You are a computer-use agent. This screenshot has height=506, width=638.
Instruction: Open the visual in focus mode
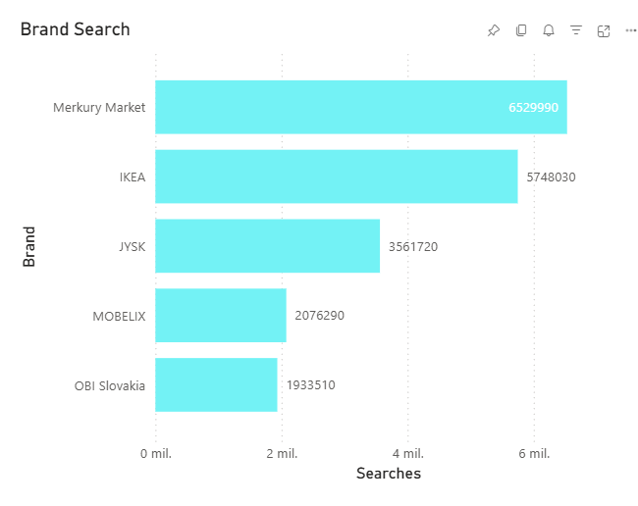604,30
